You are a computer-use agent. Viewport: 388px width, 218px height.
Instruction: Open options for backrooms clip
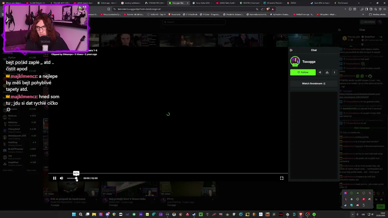pos(96,199)
